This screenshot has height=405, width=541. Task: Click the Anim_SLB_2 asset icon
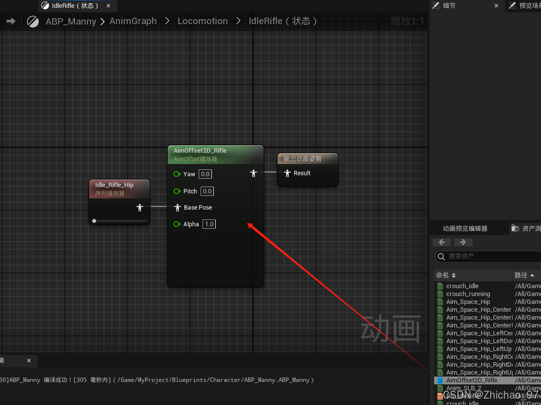440,388
